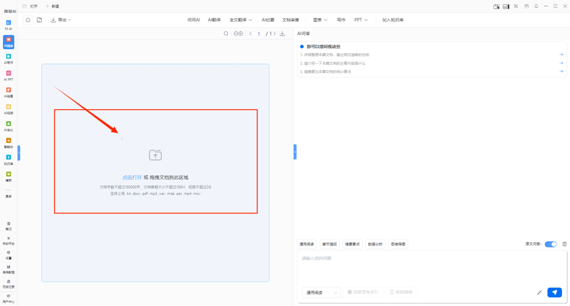Open AI写作 in the left sidebar
This screenshot has height=306, width=570.
(9, 59)
